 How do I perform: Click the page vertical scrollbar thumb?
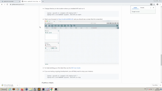click(161, 60)
